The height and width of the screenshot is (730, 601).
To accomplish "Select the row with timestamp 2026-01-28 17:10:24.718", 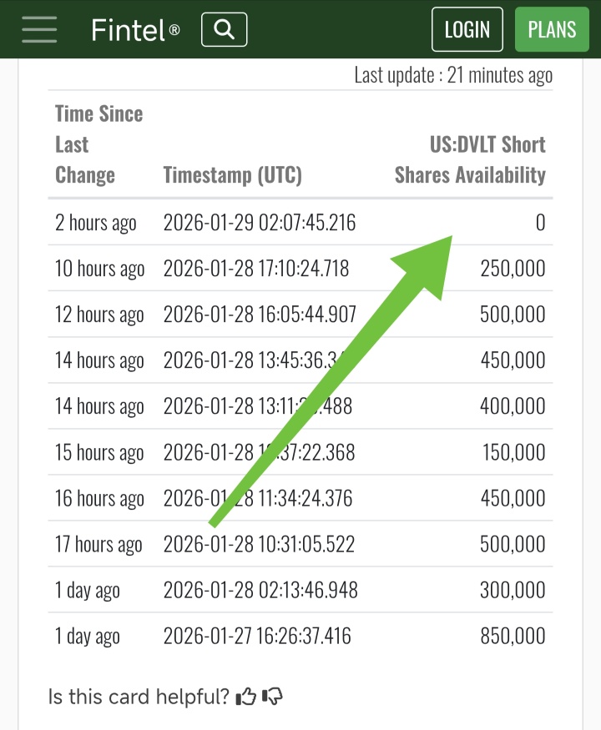I will [x=300, y=268].
